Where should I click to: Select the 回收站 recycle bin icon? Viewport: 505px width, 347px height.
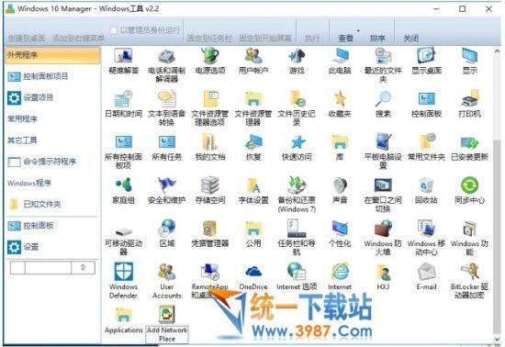point(426,190)
